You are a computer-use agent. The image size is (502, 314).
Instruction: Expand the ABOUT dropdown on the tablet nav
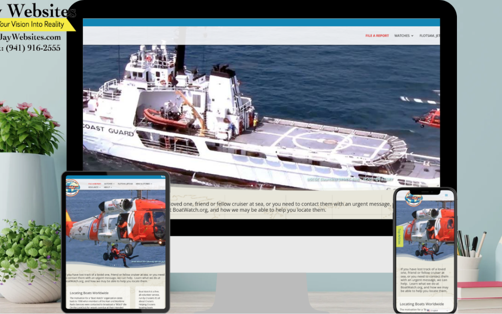coord(108,187)
